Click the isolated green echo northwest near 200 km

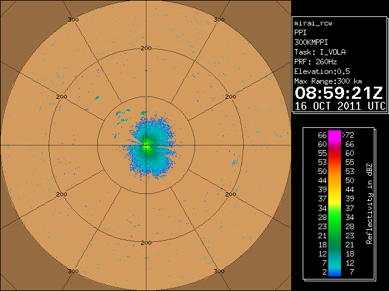[97, 98]
